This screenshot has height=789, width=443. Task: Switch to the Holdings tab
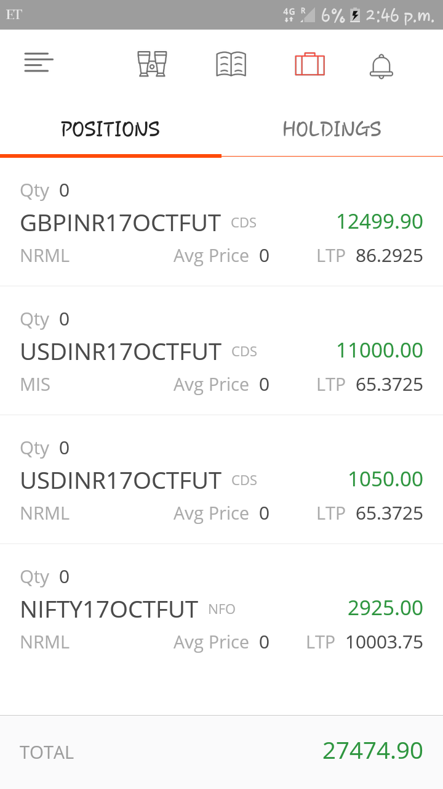click(332, 129)
